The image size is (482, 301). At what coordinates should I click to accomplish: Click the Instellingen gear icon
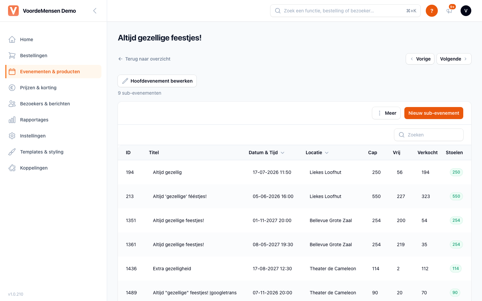tap(12, 136)
